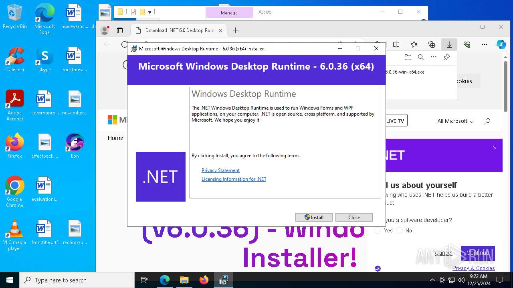Open a new tab in Edge
The height and width of the screenshot is (288, 513).
tap(235, 30)
